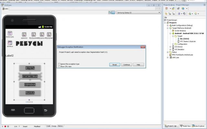This screenshot has width=207, height=129.
Task: Click the list view icon in Project Manager toolbar
Action: [179, 14]
